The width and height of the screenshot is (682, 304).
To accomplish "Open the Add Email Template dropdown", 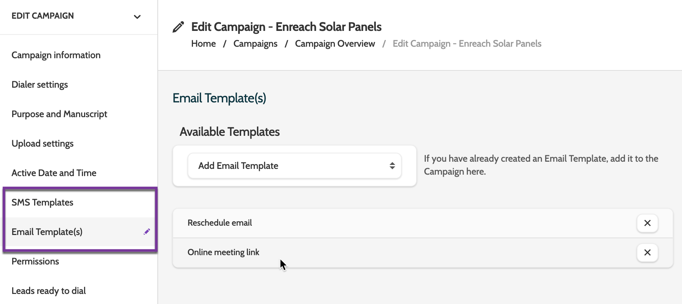I will click(x=294, y=166).
